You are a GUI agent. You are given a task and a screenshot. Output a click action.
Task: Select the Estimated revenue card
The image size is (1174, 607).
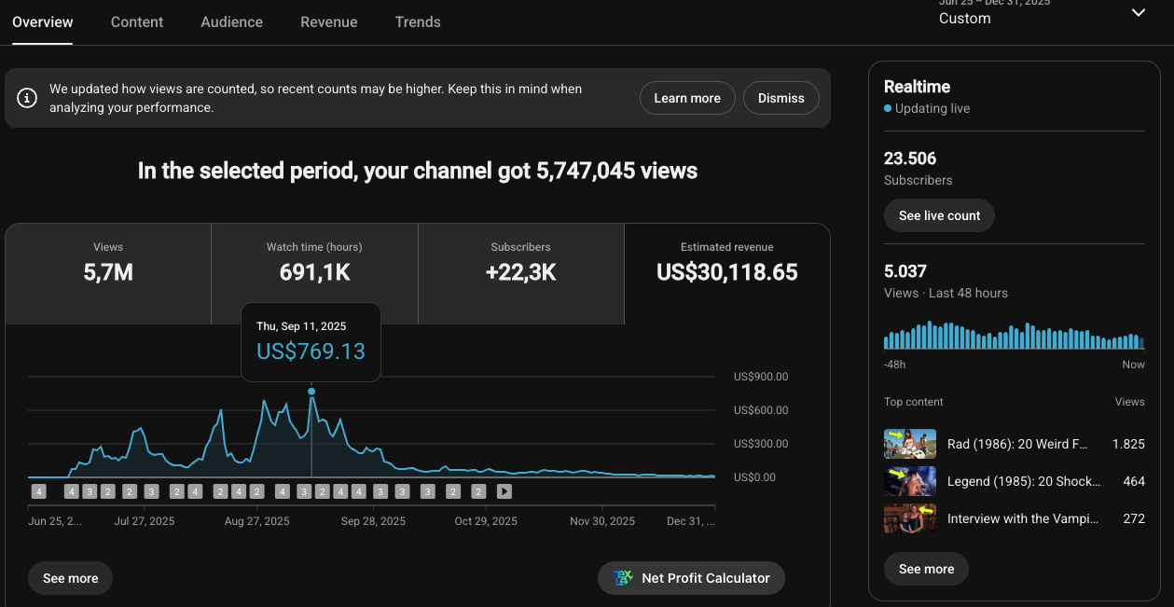point(727,274)
